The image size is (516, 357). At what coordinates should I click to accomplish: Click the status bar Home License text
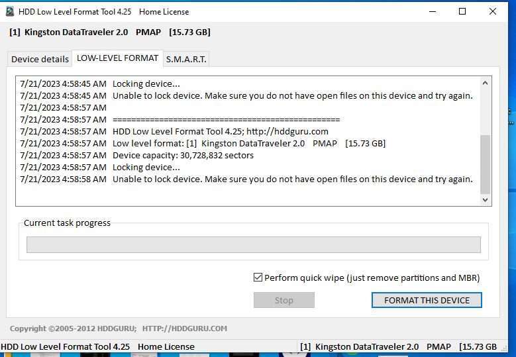166,347
